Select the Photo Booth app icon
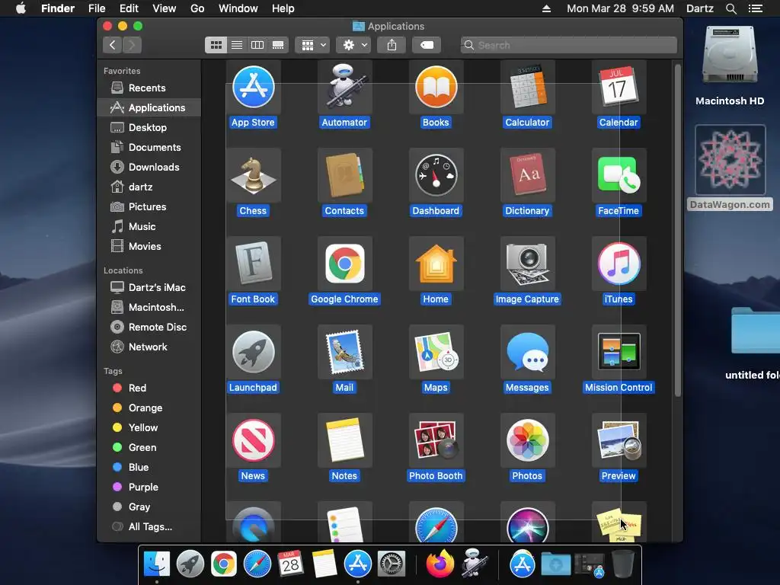 436,440
